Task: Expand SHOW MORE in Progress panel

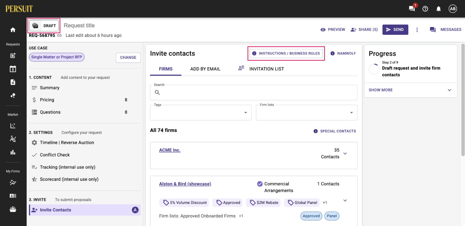Action: (410, 90)
